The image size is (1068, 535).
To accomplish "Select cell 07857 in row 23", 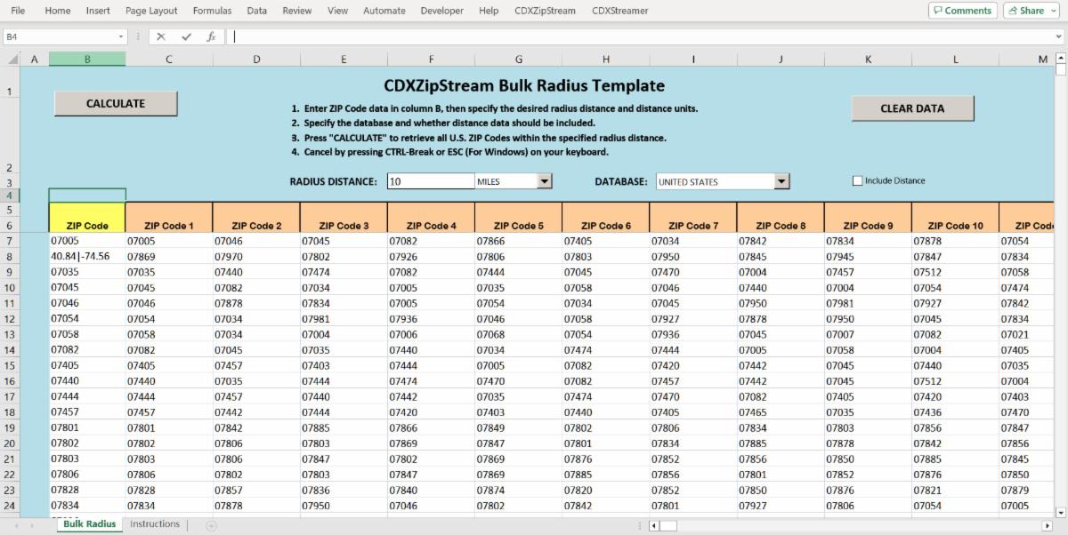I will tap(256, 491).
